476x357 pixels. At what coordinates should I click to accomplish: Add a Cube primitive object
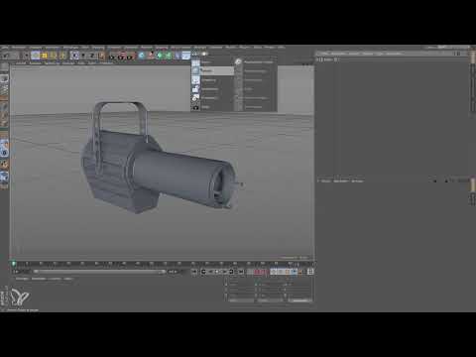(x=142, y=56)
